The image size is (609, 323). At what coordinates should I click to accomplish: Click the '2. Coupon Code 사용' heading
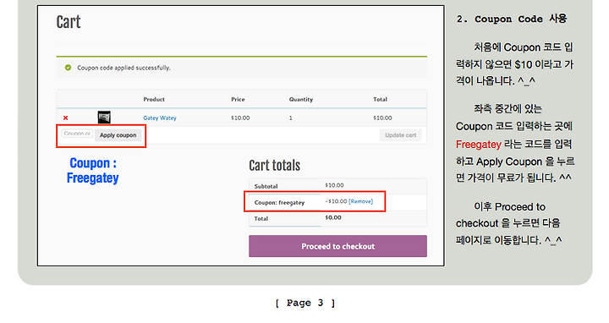tap(512, 19)
